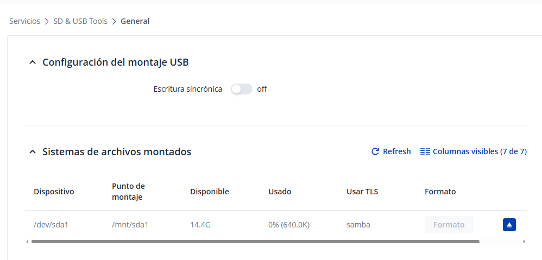Click the Punto de montaje column header
Image resolution: width=542 pixels, height=260 pixels.
[x=128, y=192]
